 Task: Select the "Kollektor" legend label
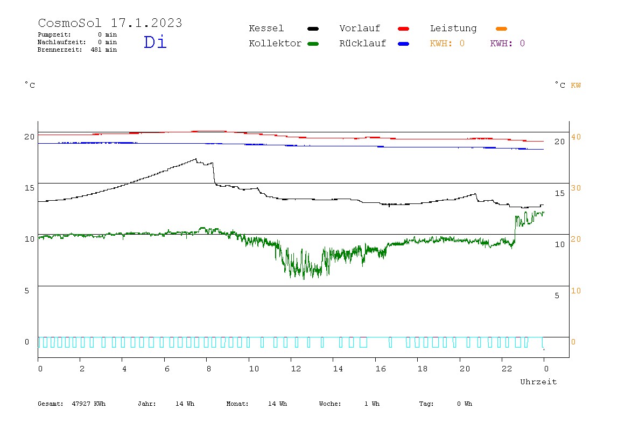pos(275,44)
